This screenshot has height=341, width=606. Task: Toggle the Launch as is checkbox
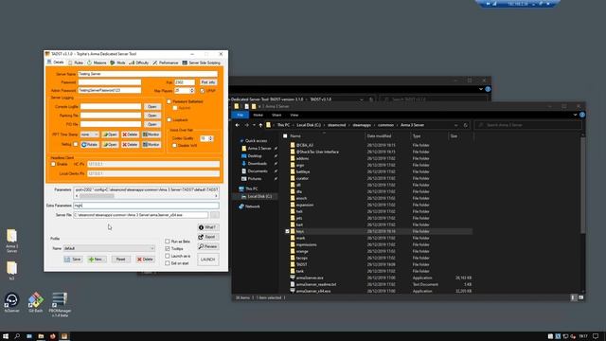click(168, 256)
